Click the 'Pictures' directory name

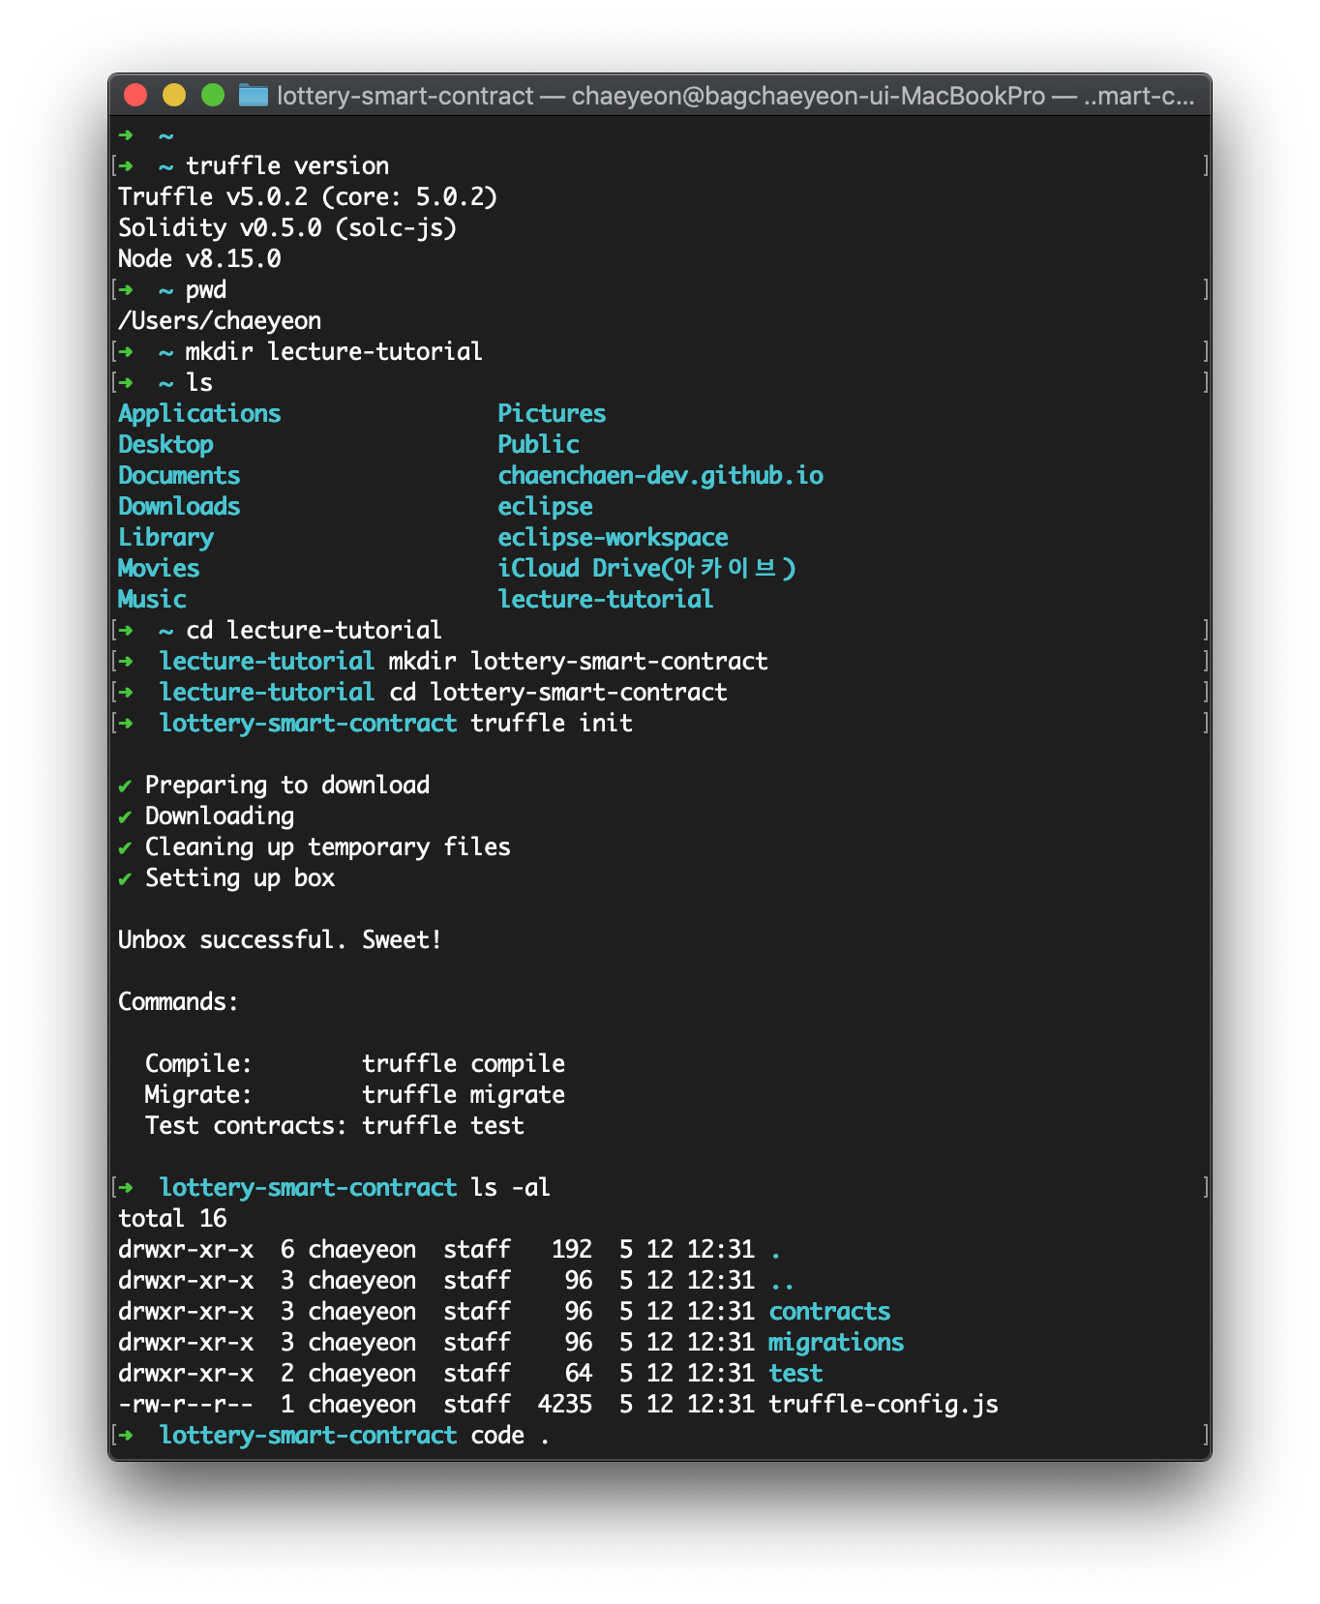pyautogui.click(x=552, y=413)
